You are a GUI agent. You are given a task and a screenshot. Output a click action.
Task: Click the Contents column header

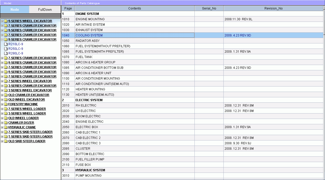coord(135,8)
